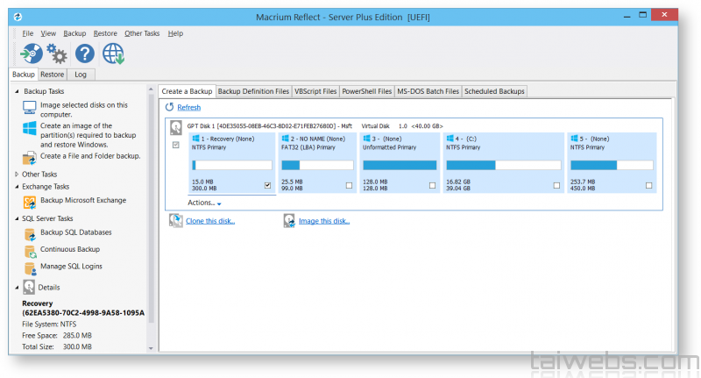This screenshot has width=701, height=378.
Task: Tick the NO NAME FAT32 partition checkbox
Action: [x=349, y=185]
